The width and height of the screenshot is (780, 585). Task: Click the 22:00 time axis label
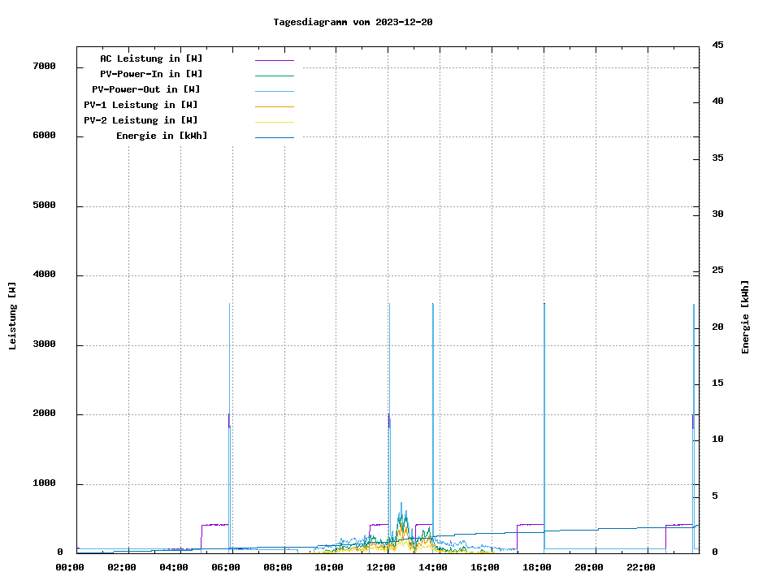[641, 567]
